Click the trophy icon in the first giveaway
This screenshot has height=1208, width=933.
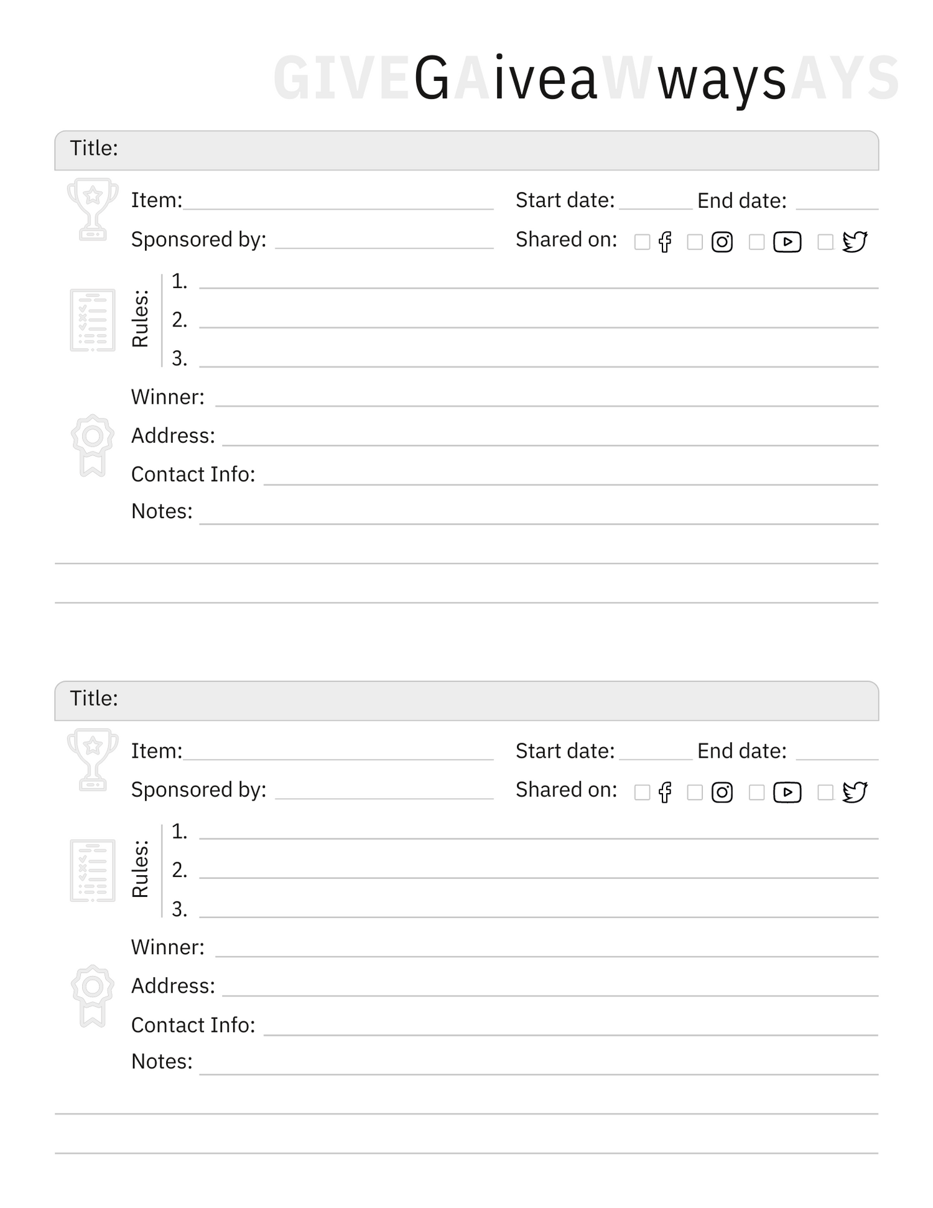[92, 209]
